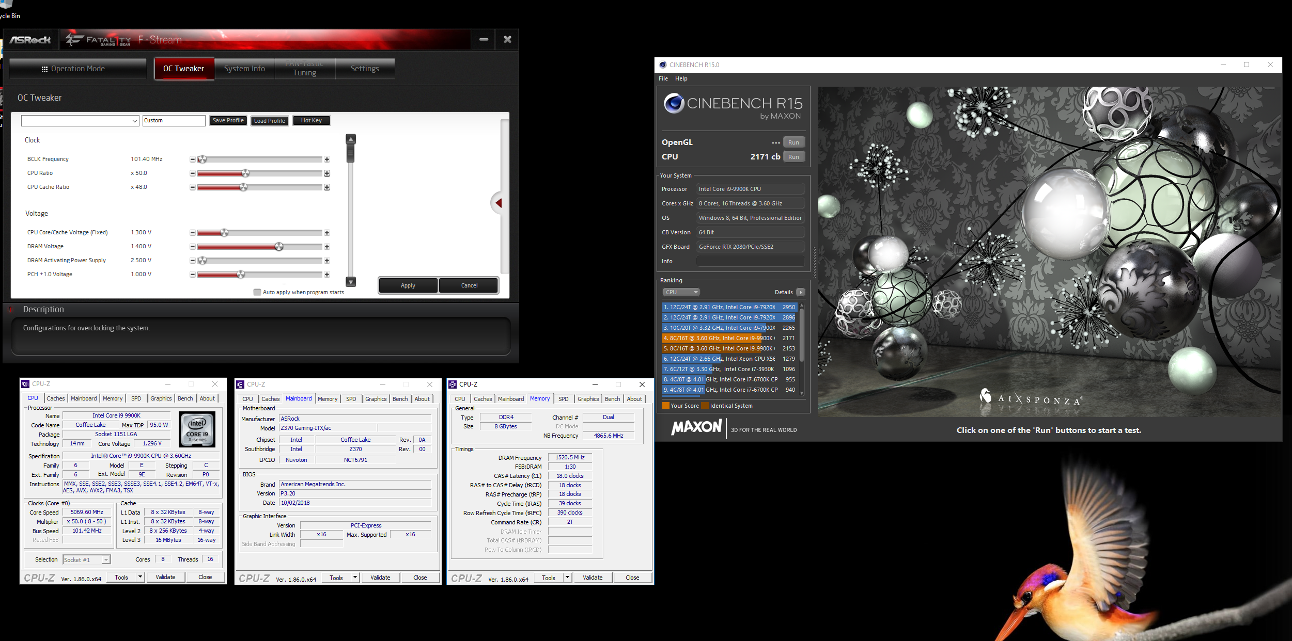Screen dimensions: 1292x641
Task: Click minus icon for DRAM Voltage
Action: (x=193, y=247)
